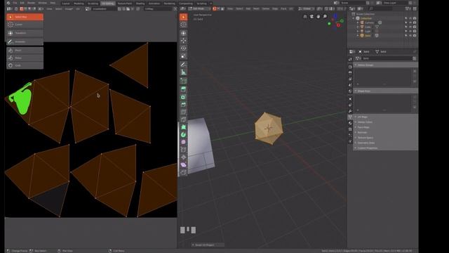This screenshot has width=449, height=253.
Task: Click the mesh name field in properties
Action: point(387,58)
